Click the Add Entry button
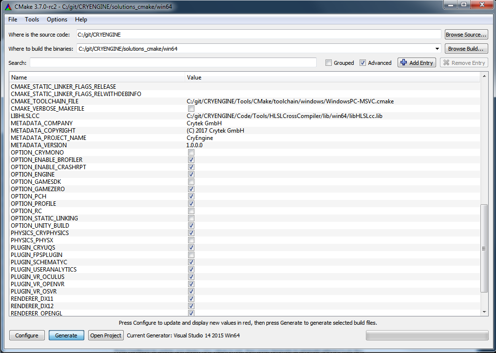Image resolution: width=496 pixels, height=353 pixels. coord(417,62)
